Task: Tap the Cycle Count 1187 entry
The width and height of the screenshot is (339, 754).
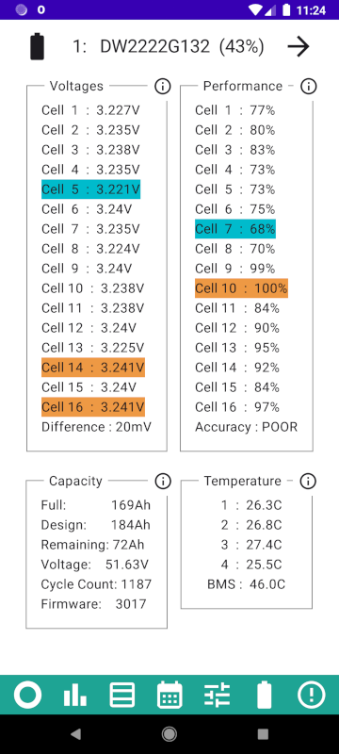Action: click(x=96, y=584)
